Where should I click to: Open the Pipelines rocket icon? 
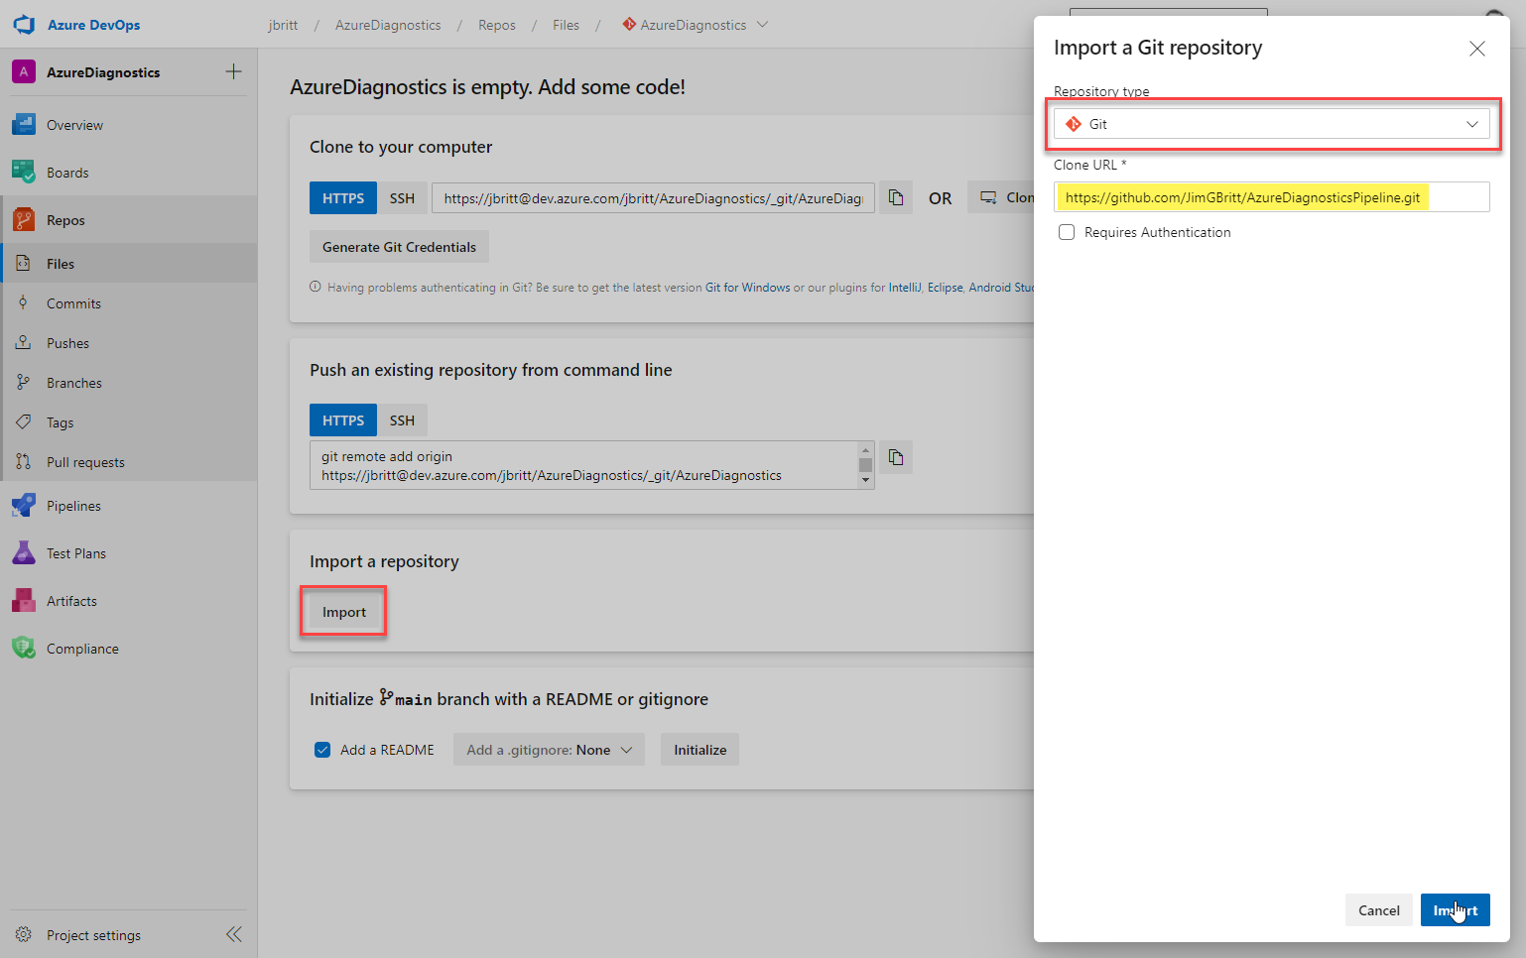24,505
